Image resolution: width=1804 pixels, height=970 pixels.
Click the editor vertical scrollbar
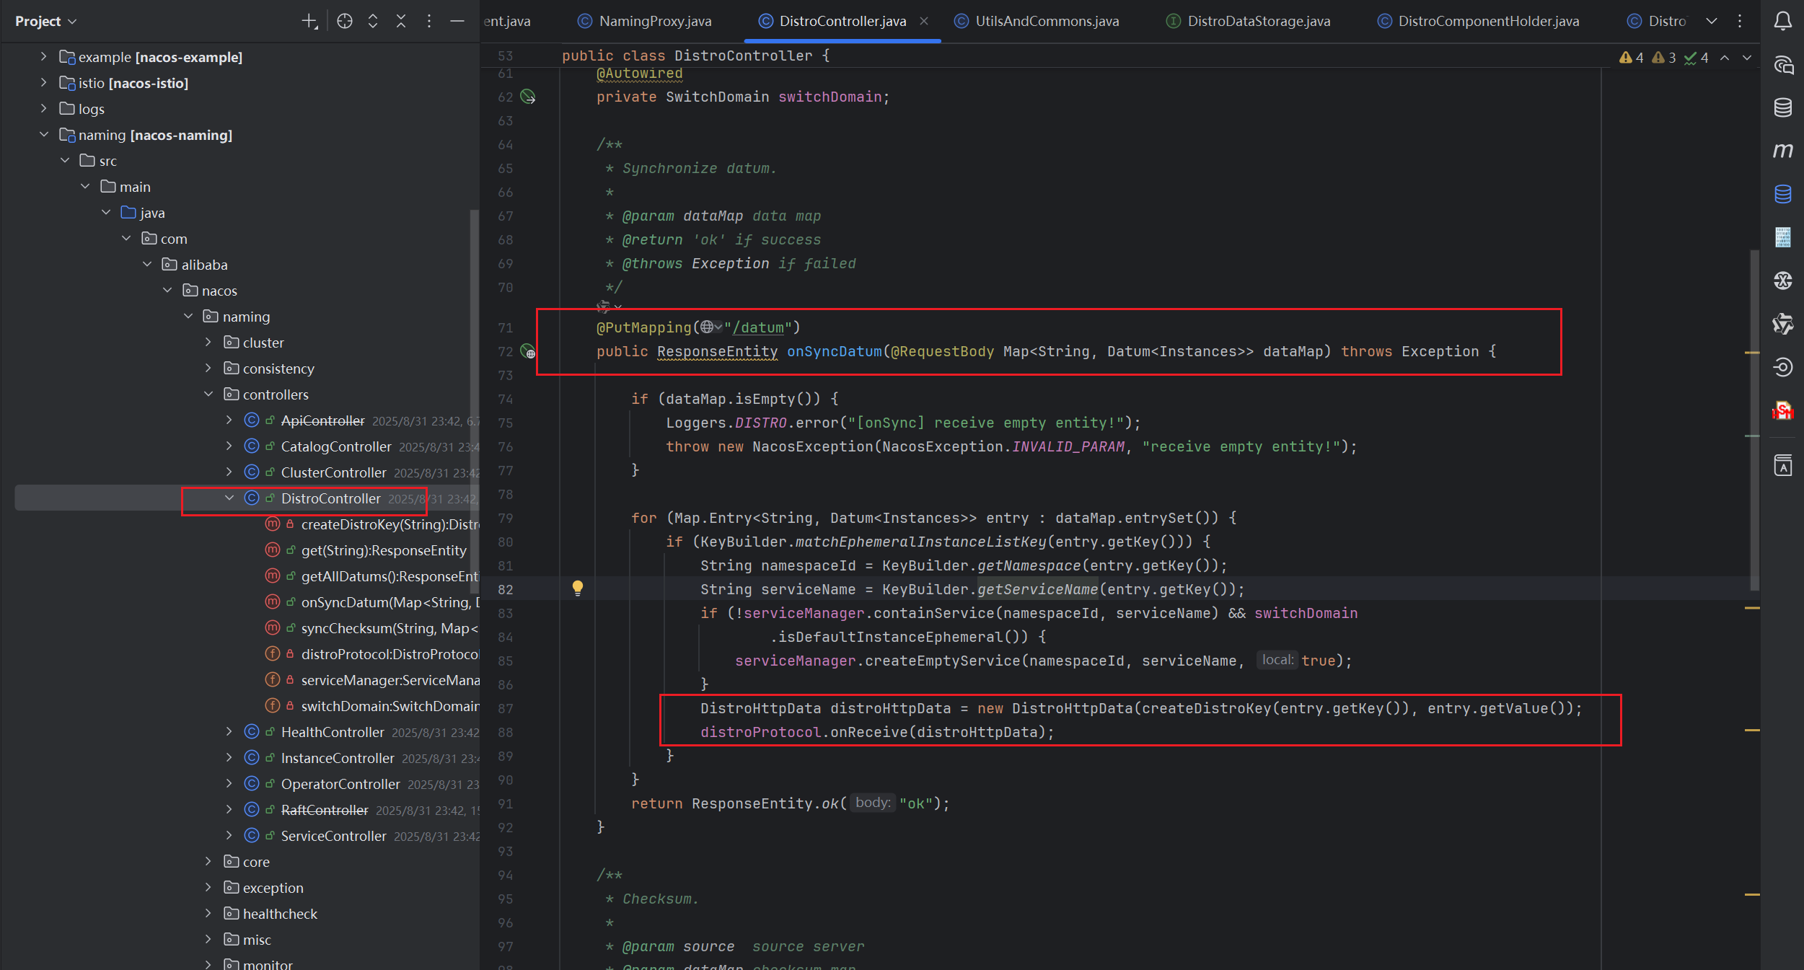pyautogui.click(x=1754, y=418)
